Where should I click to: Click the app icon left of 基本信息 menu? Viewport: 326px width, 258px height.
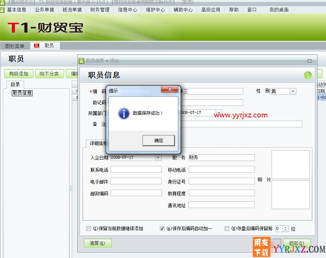[x=2, y=10]
